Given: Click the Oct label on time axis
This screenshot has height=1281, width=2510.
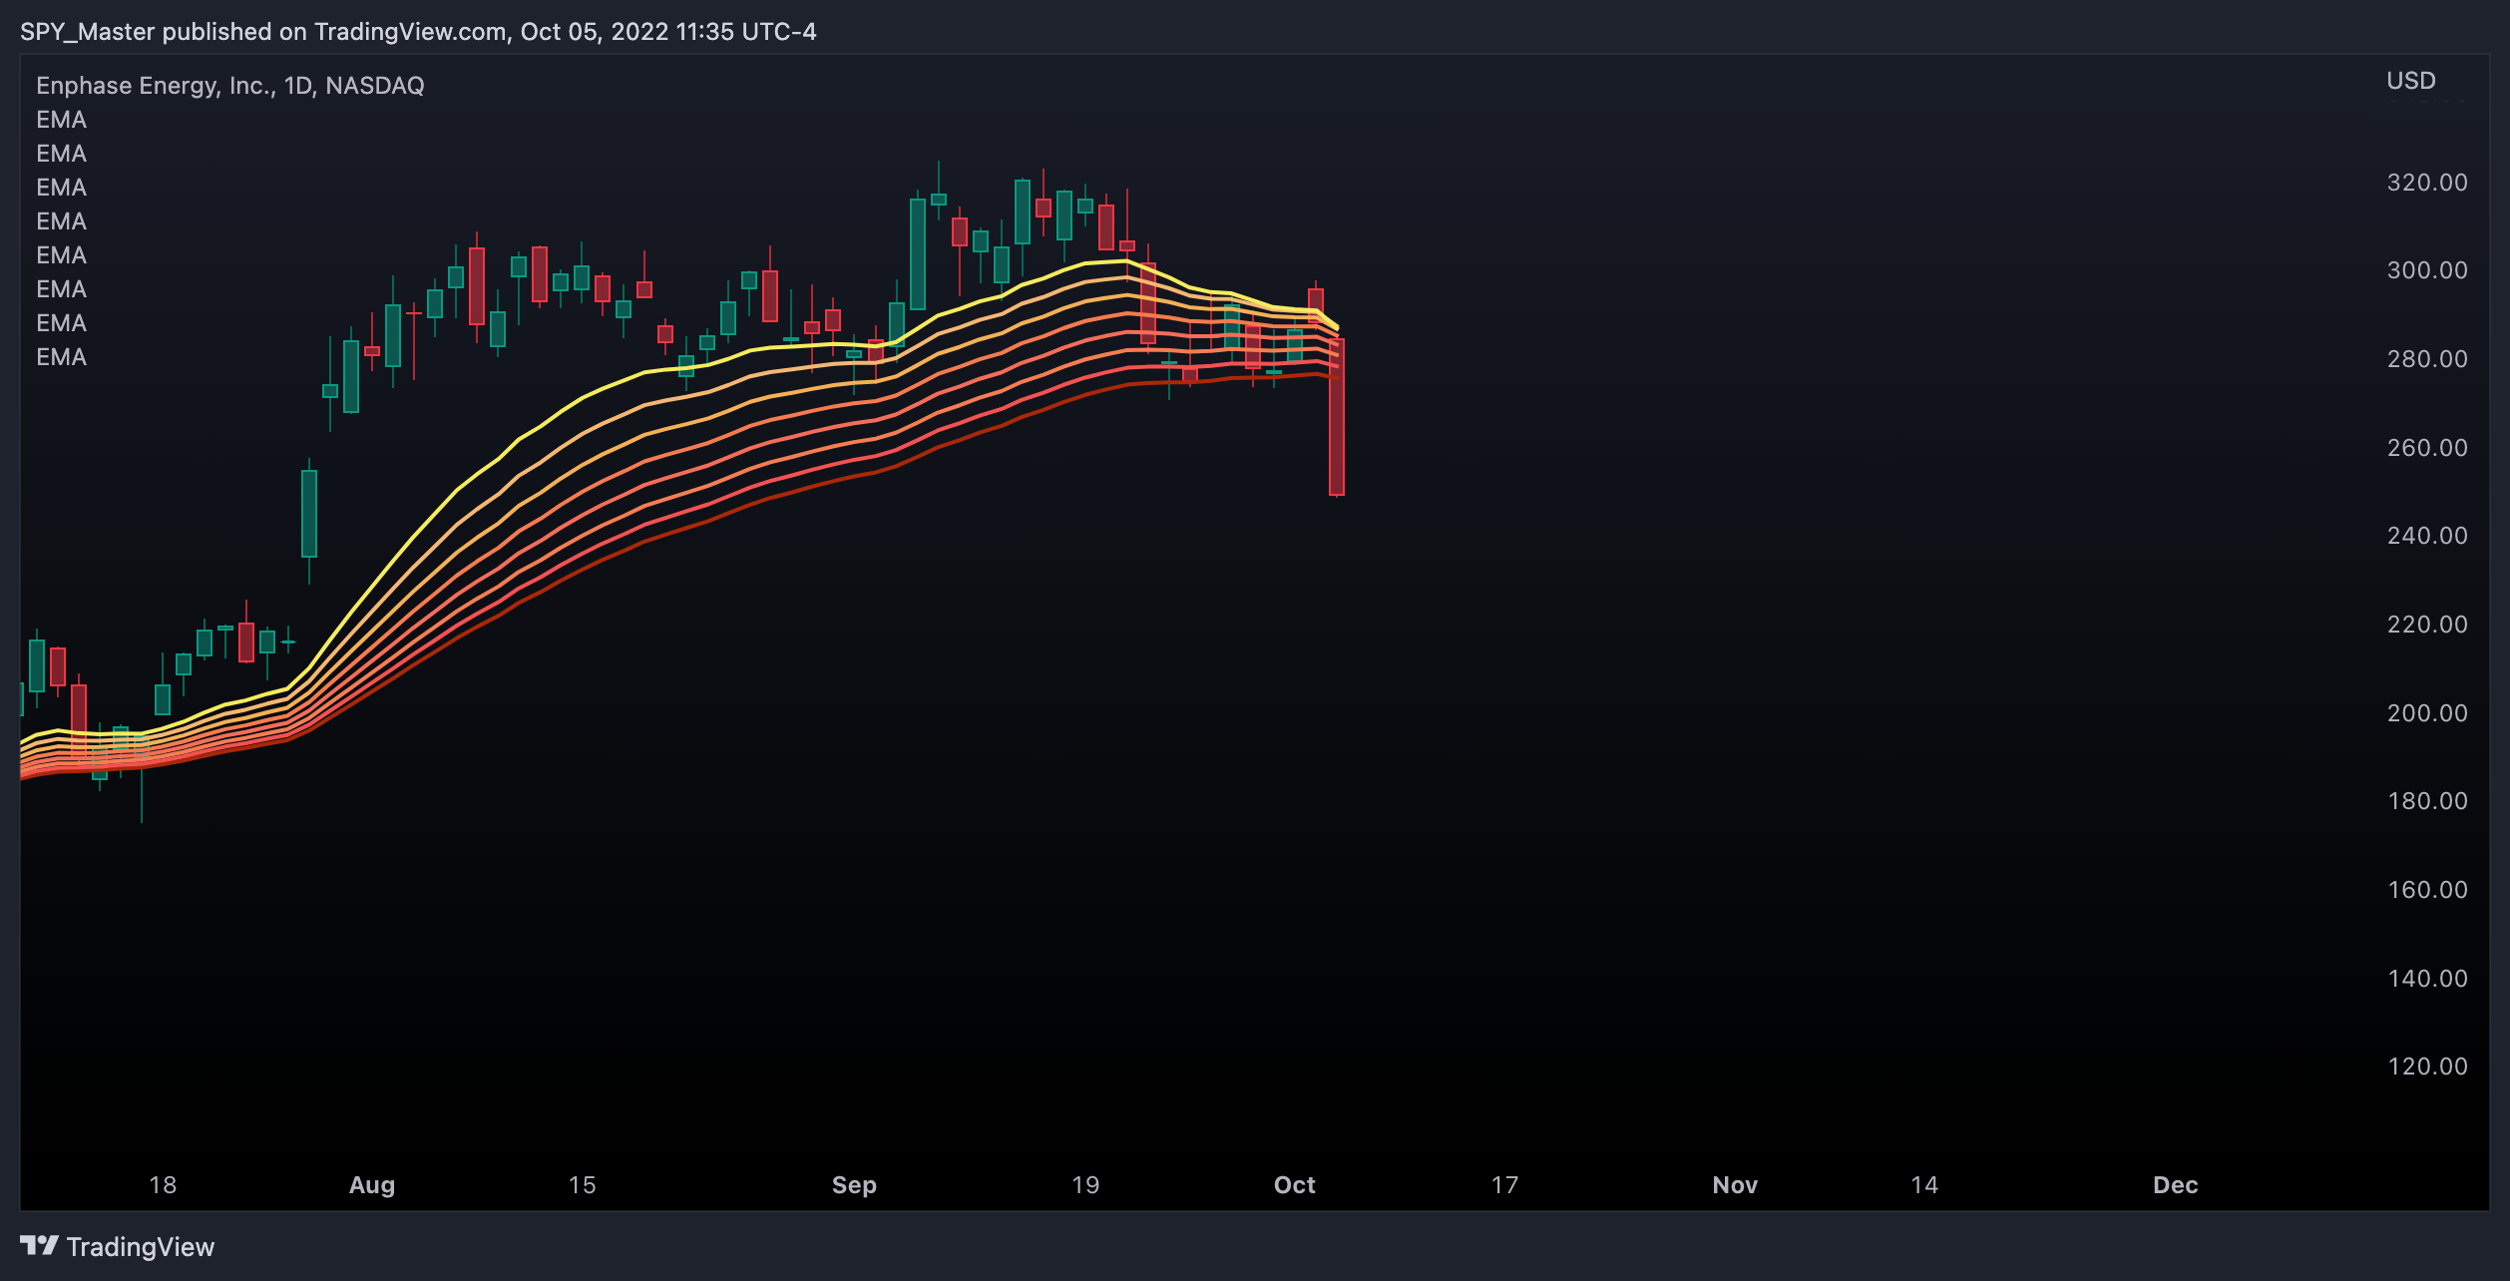Looking at the screenshot, I should click(x=1295, y=1185).
